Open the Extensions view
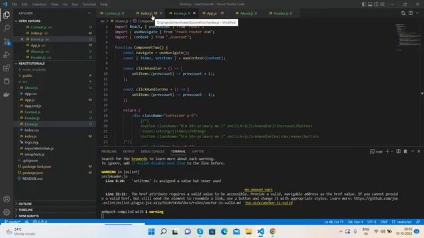This screenshot has width=424, height=238. [x=7, y=67]
